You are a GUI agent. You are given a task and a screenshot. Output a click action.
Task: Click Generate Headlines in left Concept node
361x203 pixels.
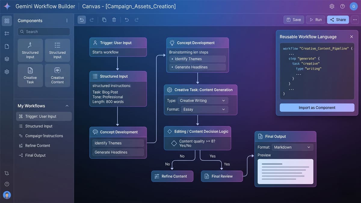pos(118,152)
